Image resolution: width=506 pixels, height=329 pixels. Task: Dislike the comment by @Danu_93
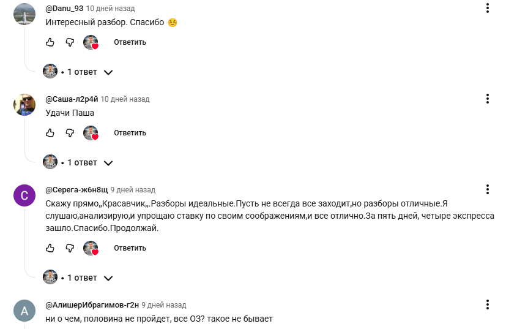pyautogui.click(x=70, y=42)
